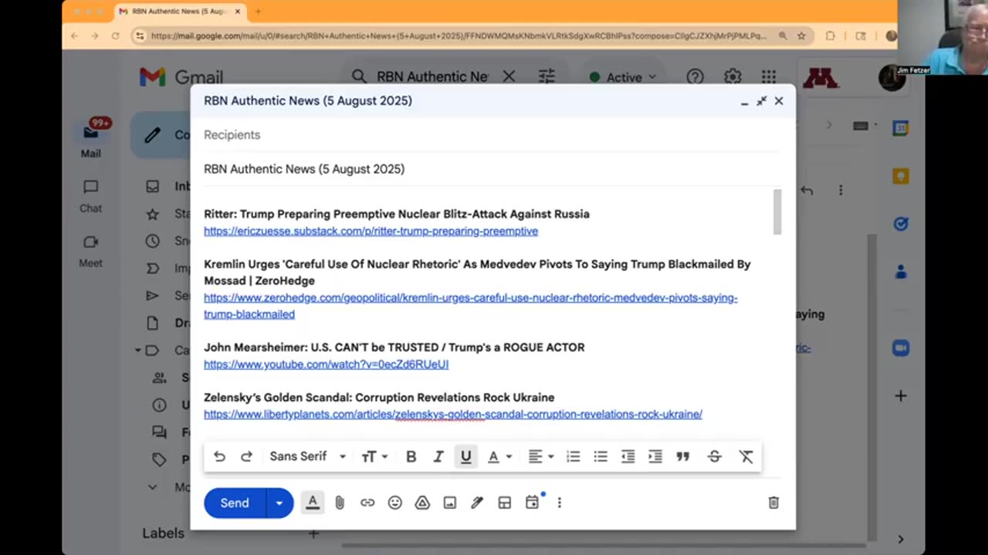Screen dimensions: 988x555
Task: Apply a bulleted list
Action: click(x=601, y=456)
